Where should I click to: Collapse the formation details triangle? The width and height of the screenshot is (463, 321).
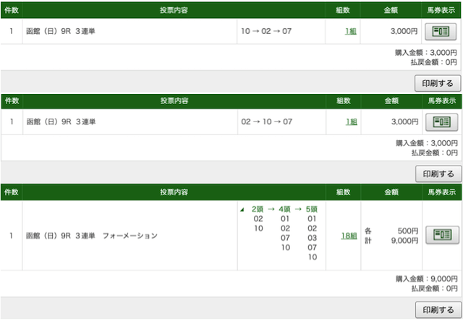coord(242,210)
